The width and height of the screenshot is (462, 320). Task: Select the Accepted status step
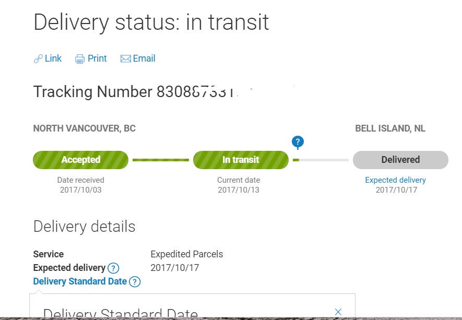pyautogui.click(x=80, y=160)
